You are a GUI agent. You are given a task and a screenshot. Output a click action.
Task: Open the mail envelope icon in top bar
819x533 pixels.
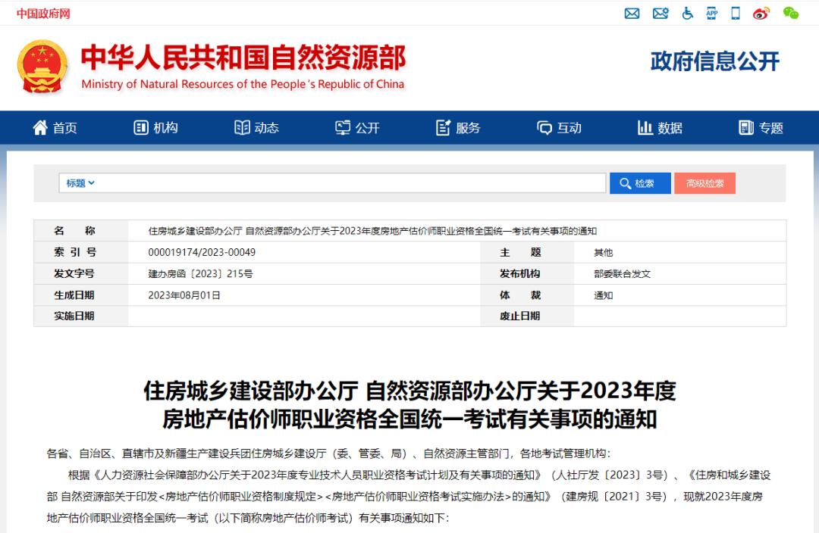[x=632, y=13]
